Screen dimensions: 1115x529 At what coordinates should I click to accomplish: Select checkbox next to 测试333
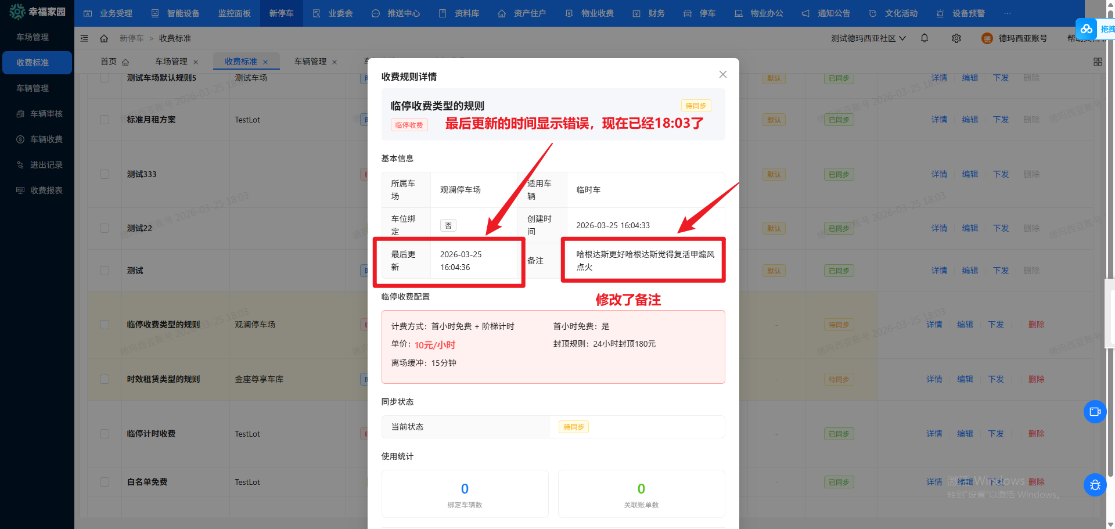pyautogui.click(x=105, y=174)
